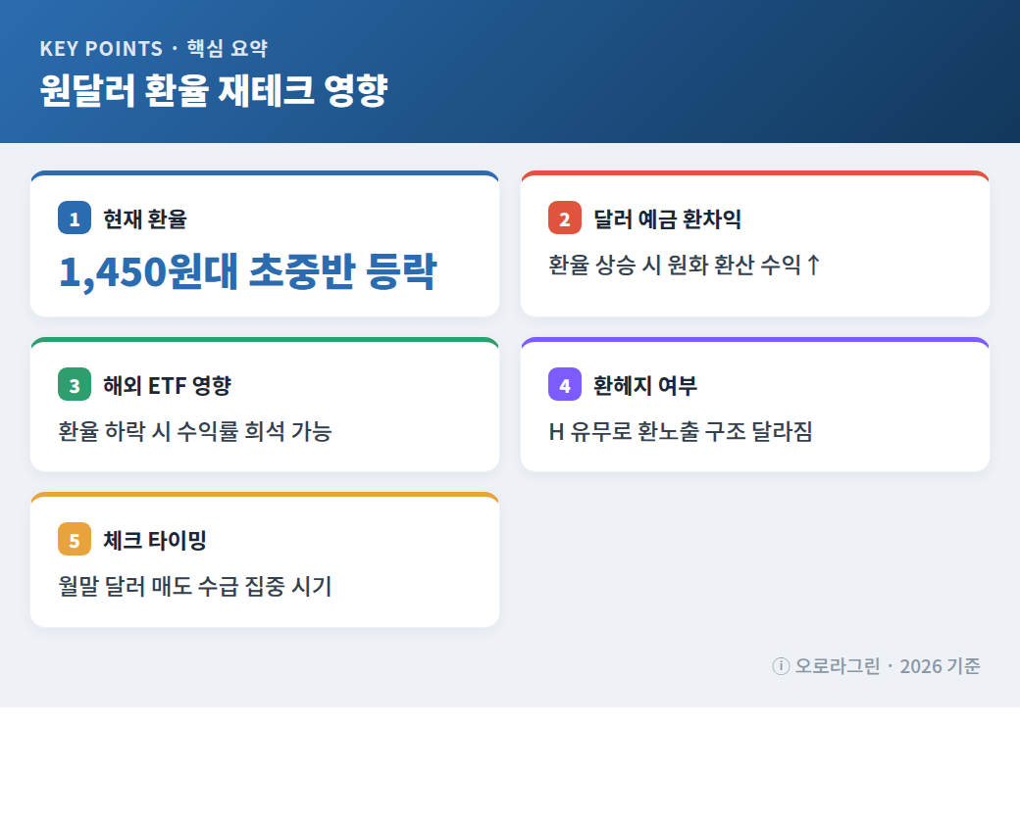Click the 'KEY POINTS · 핵심 요약' header label
1020x823 pixels.
click(154, 48)
